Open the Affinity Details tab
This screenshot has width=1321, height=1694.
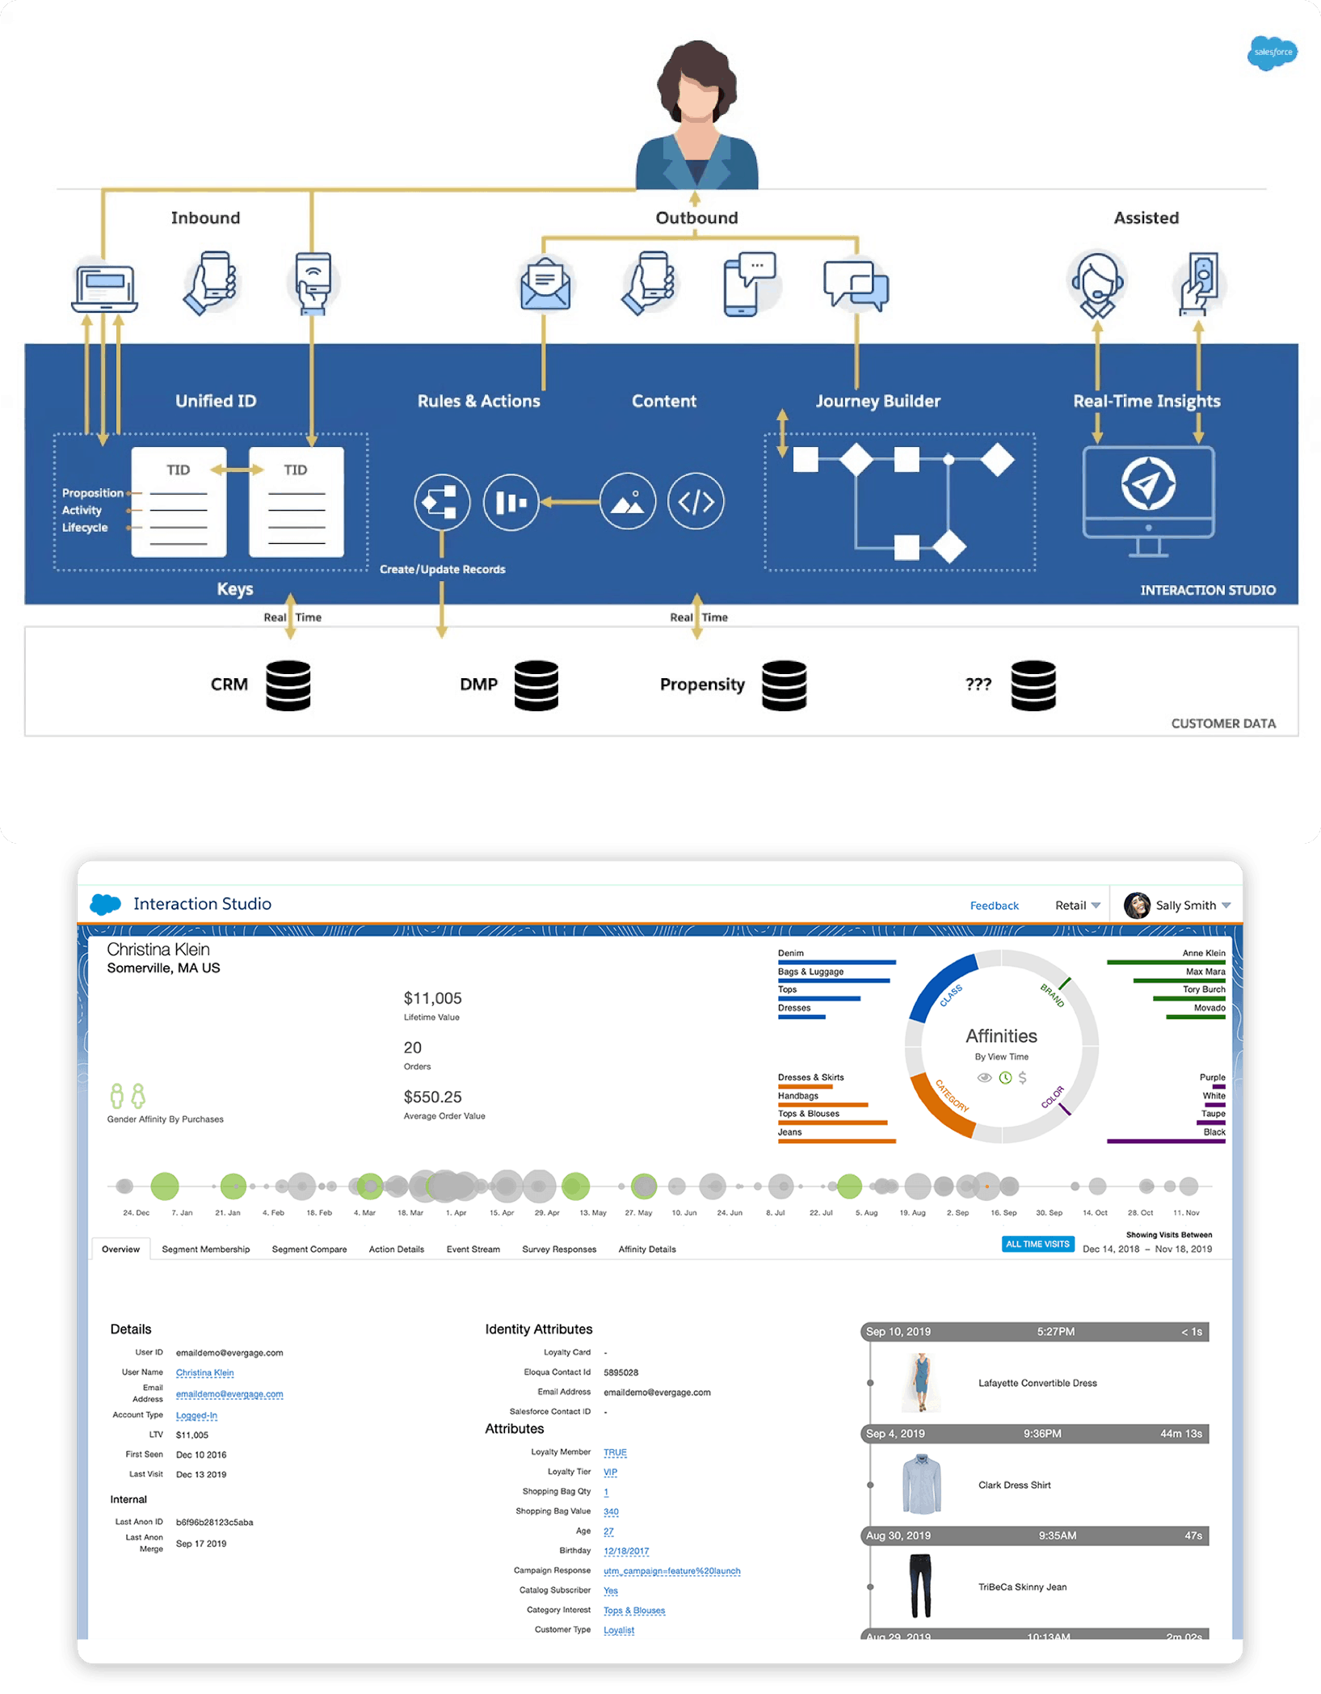click(x=647, y=1249)
